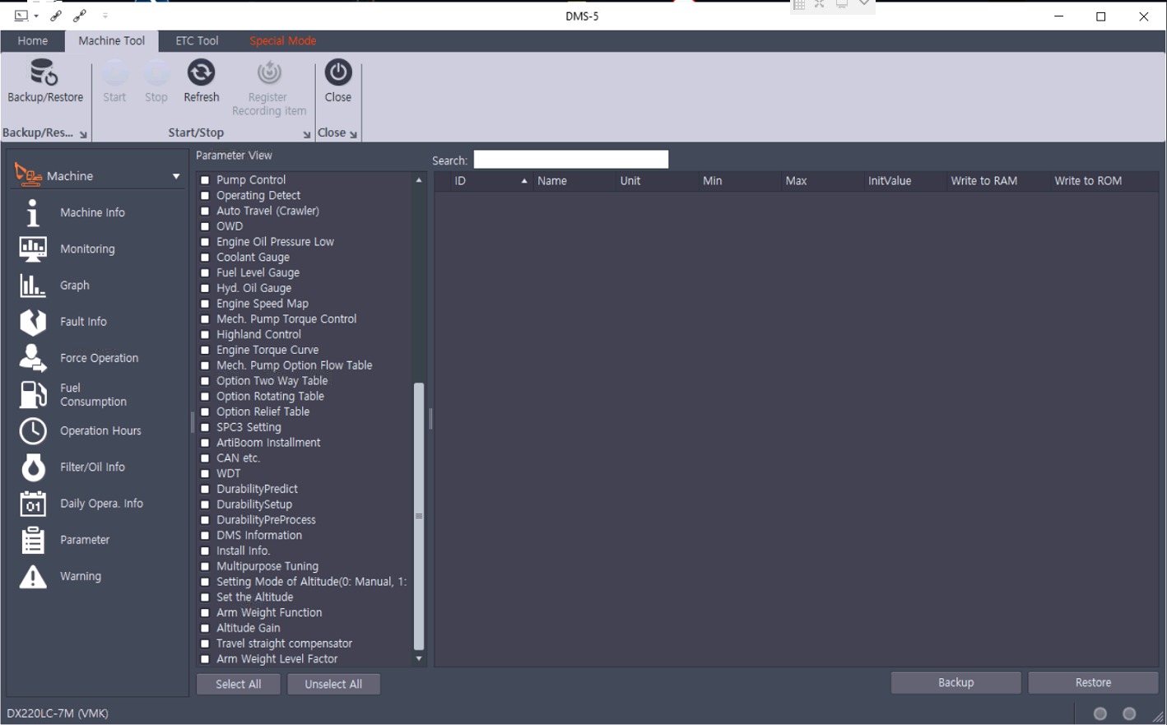Viewport: 1167px width, 725px height.
Task: Open the Special Mode tab
Action: [282, 40]
